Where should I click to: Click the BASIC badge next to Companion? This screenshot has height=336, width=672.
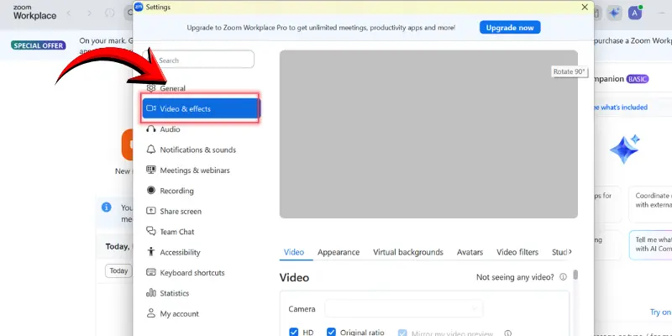coord(638,79)
